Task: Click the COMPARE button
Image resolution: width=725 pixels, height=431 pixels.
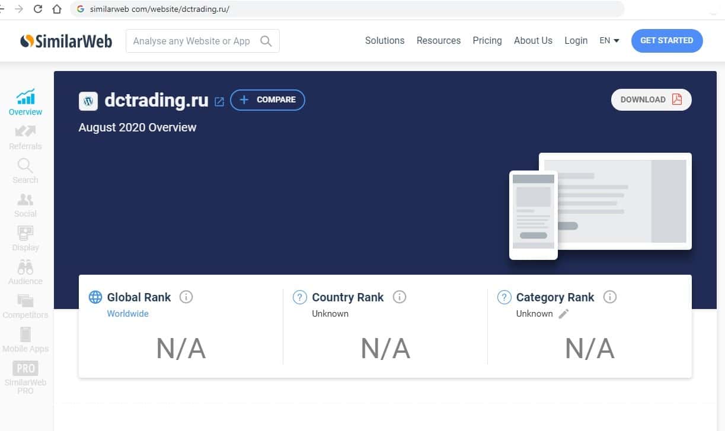Action: (x=268, y=100)
